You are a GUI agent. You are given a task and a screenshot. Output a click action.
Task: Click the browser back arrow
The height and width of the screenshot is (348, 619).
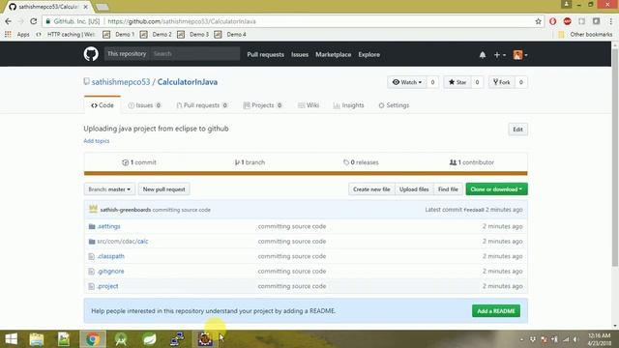(9, 21)
